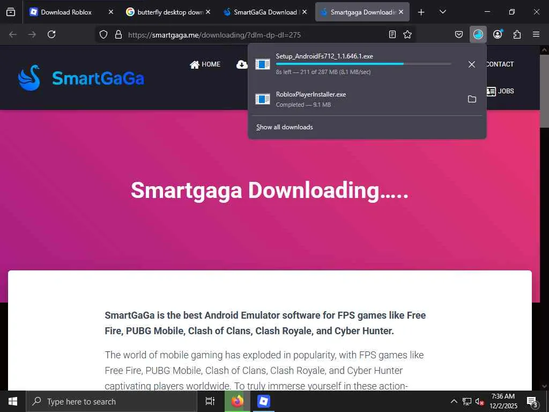Close the Download Roblox tab

coord(110,12)
